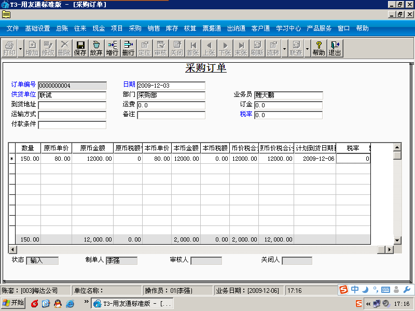Click the 订金 field showing 0.0
Screen dimensions: 415x311
(x=288, y=105)
